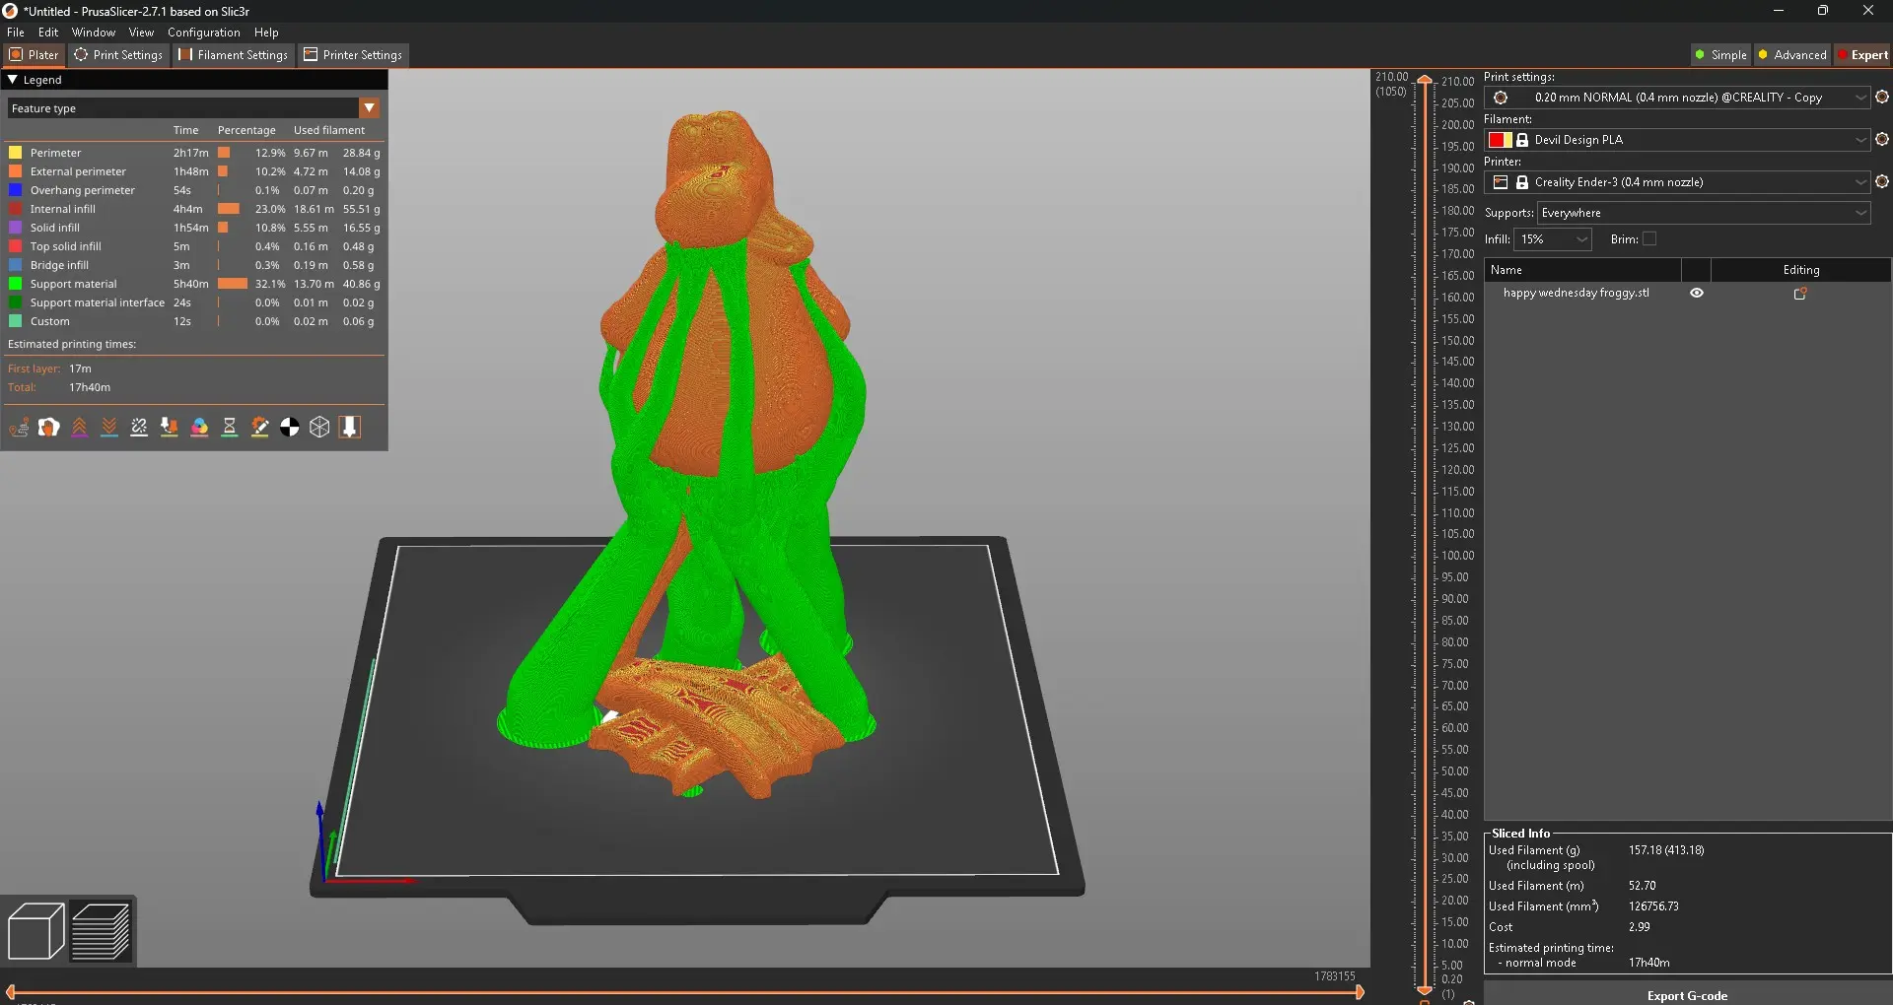Switch to Plater tab
The width and height of the screenshot is (1893, 1005).
[35, 55]
